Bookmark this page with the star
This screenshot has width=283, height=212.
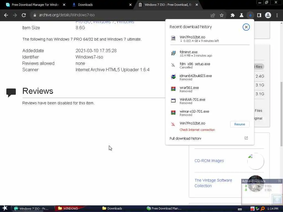222,15
